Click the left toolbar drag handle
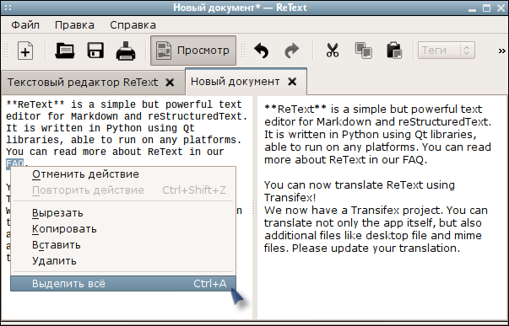This screenshot has height=326, width=509. (6, 51)
